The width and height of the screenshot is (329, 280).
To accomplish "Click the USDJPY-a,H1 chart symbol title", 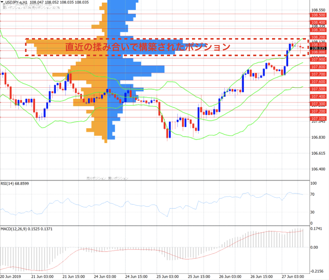I will (x=16, y=2).
